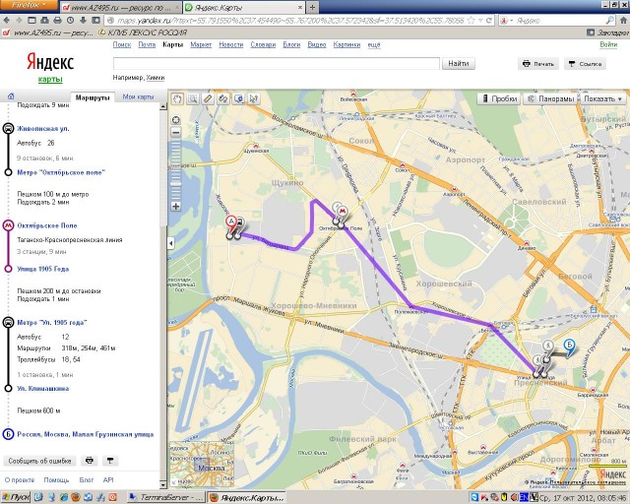The image size is (630, 504).
Task: Activate the zoom-to-area magnifier tool
Action: click(x=193, y=98)
